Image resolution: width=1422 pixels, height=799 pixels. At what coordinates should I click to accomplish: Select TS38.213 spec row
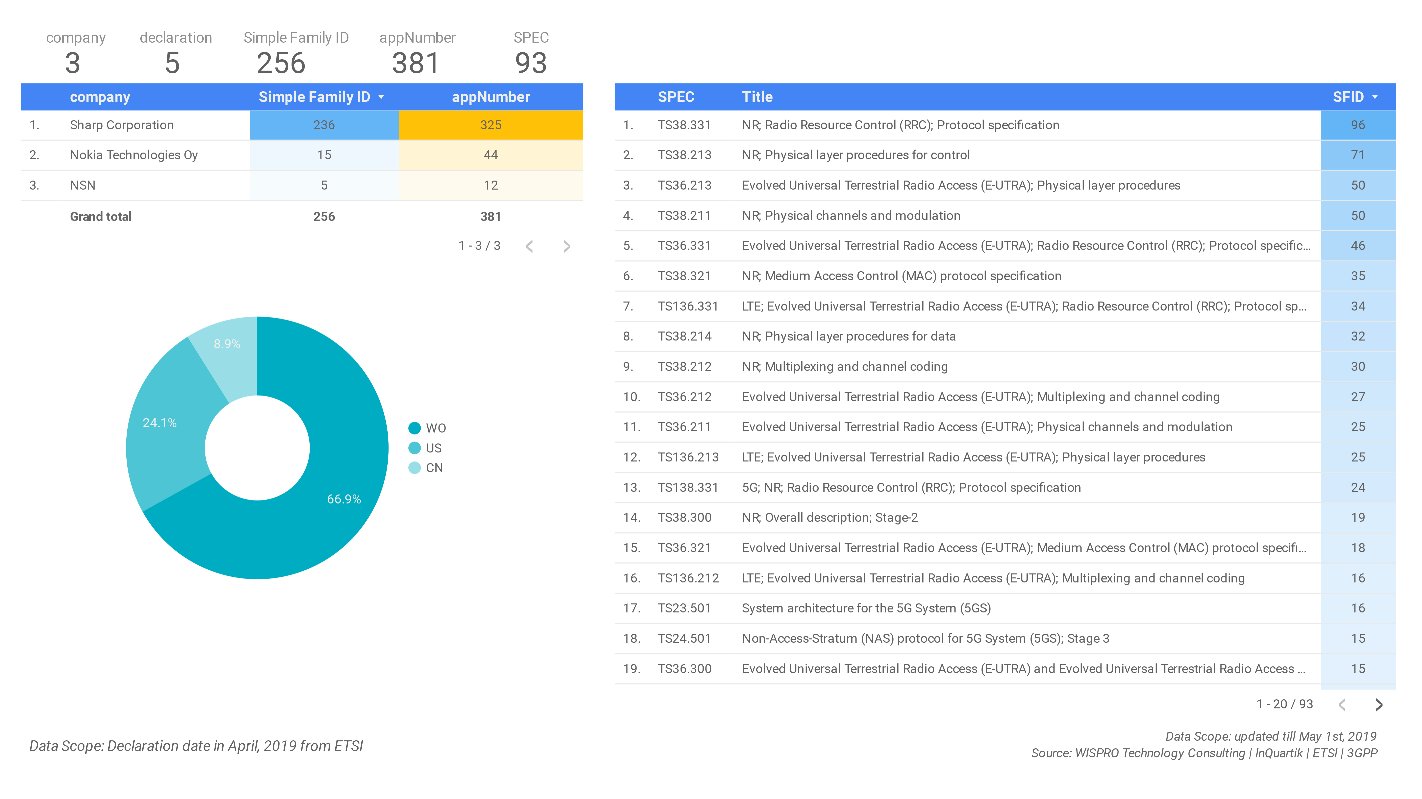[1005, 155]
